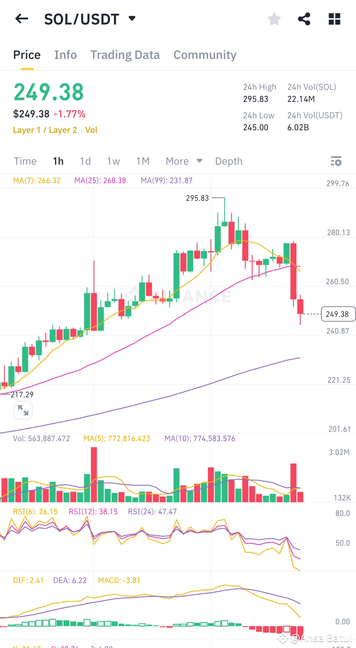This screenshot has width=356, height=648.
Task: Open the More timeframe dropdown
Action: pyautogui.click(x=184, y=161)
